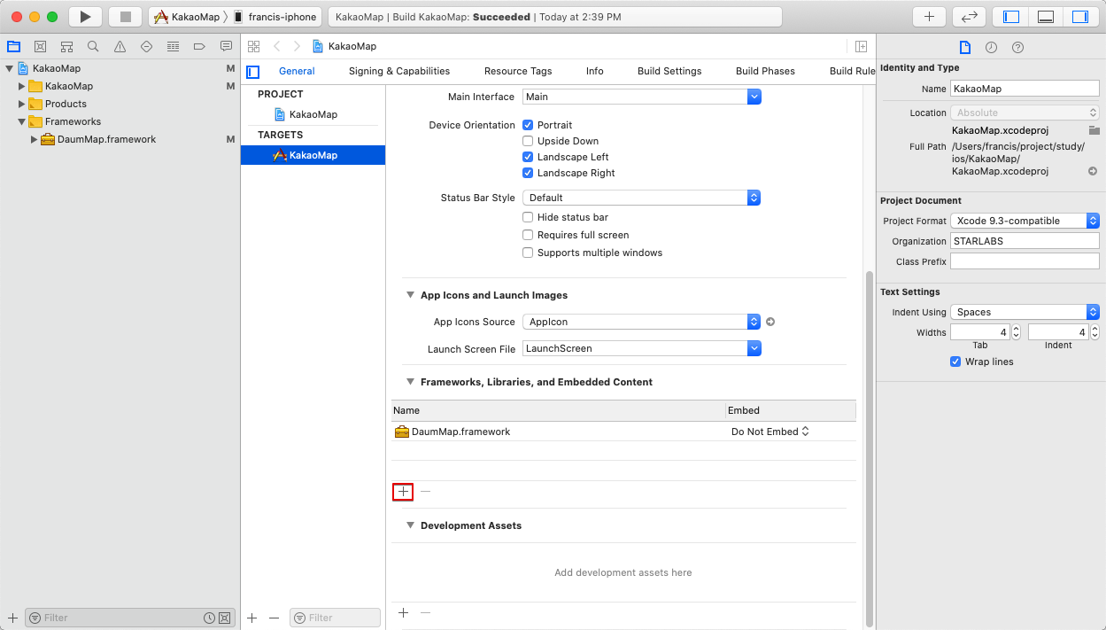This screenshot has height=630, width=1106.
Task: Add a framework with plus button
Action: 403,491
